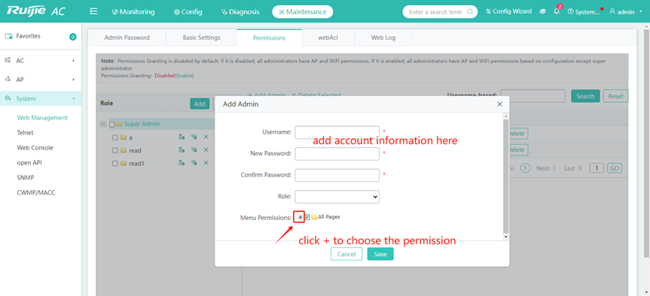This screenshot has width=650, height=296.
Task: Cancel the Add Admin dialog
Action: pos(346,254)
